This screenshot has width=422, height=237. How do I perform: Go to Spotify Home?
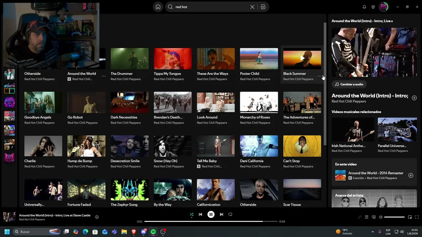click(158, 7)
